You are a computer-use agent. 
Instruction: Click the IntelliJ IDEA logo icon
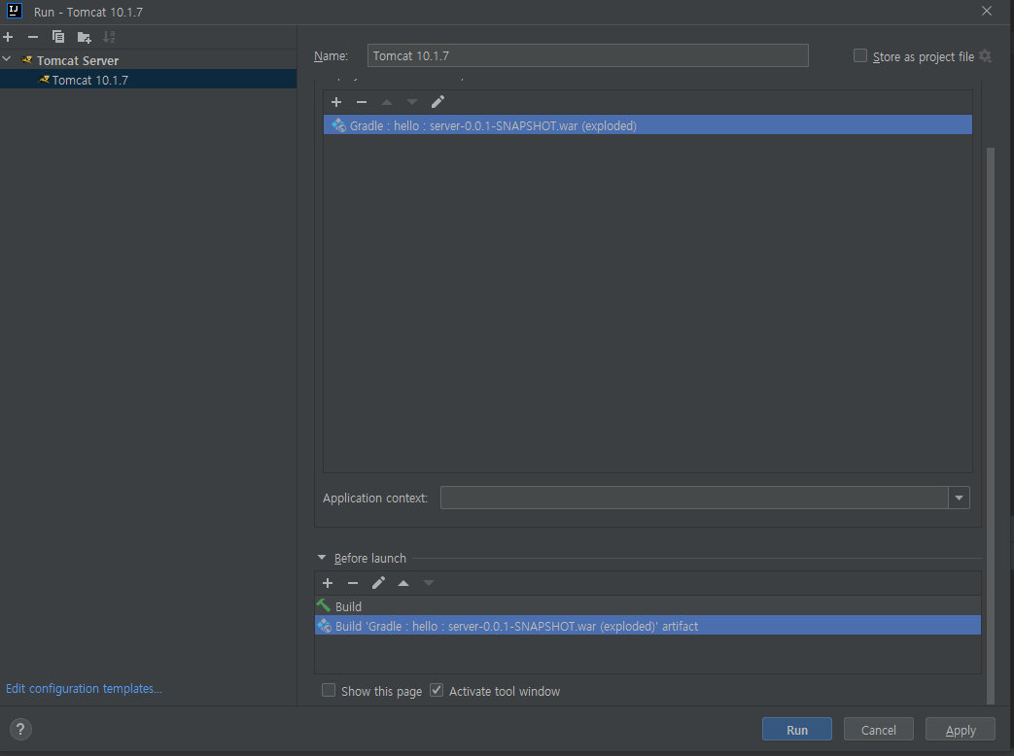pos(15,11)
